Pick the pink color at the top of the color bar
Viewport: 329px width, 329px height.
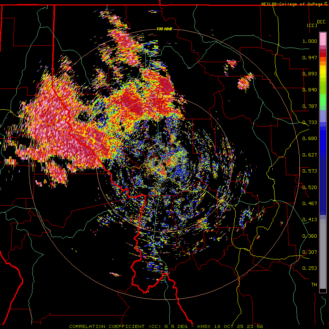tap(323, 39)
